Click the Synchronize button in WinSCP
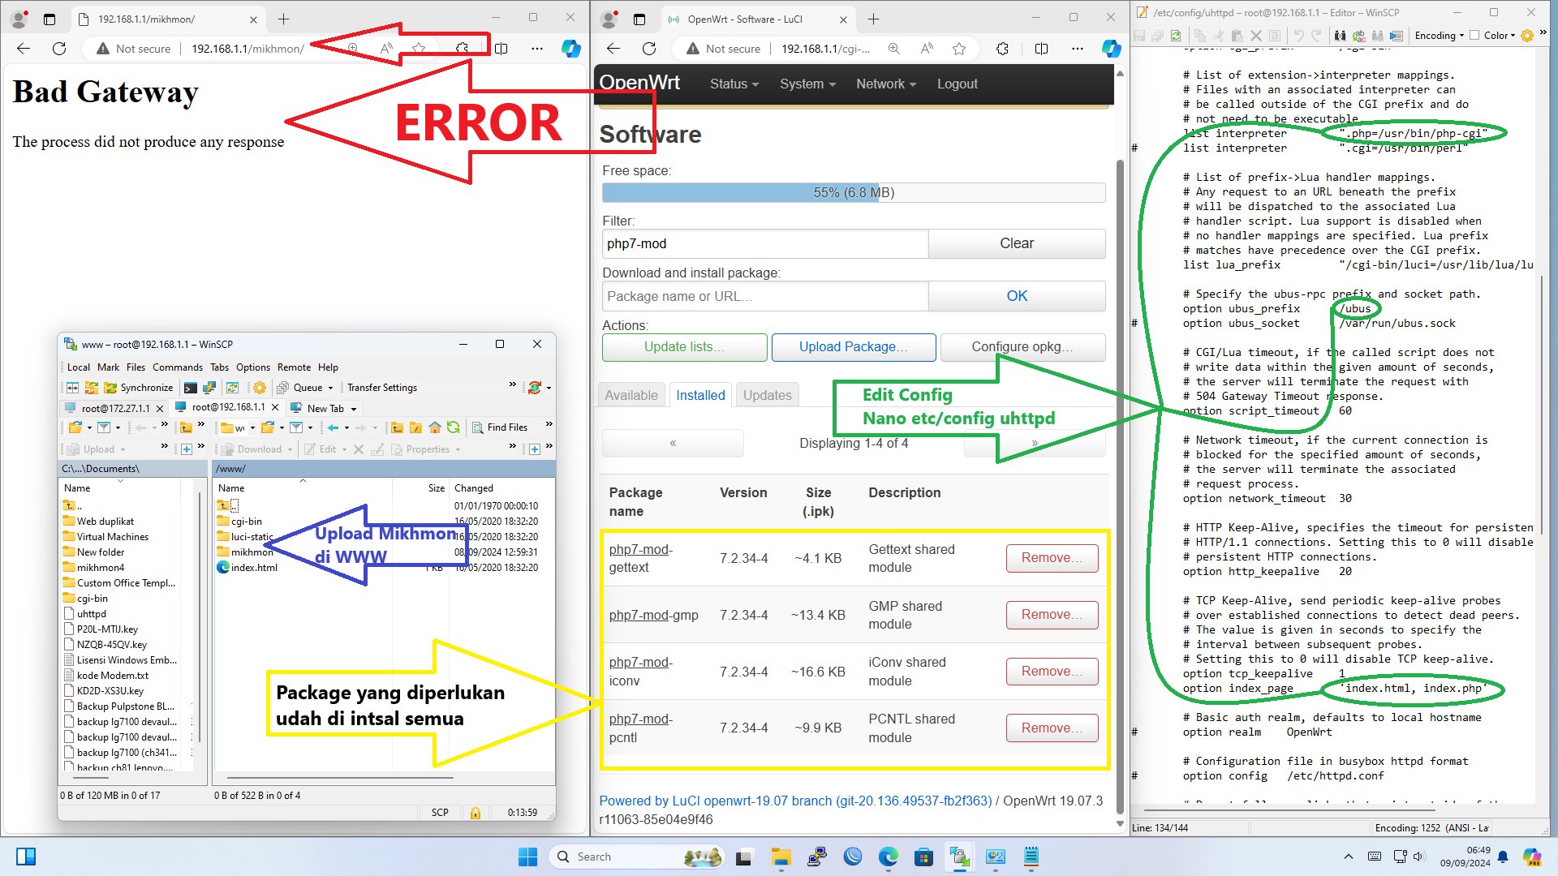The image size is (1558, 876). (x=138, y=388)
